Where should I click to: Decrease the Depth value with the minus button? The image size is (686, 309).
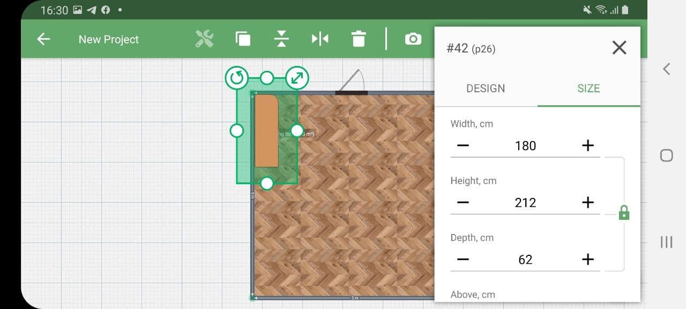pyautogui.click(x=463, y=259)
